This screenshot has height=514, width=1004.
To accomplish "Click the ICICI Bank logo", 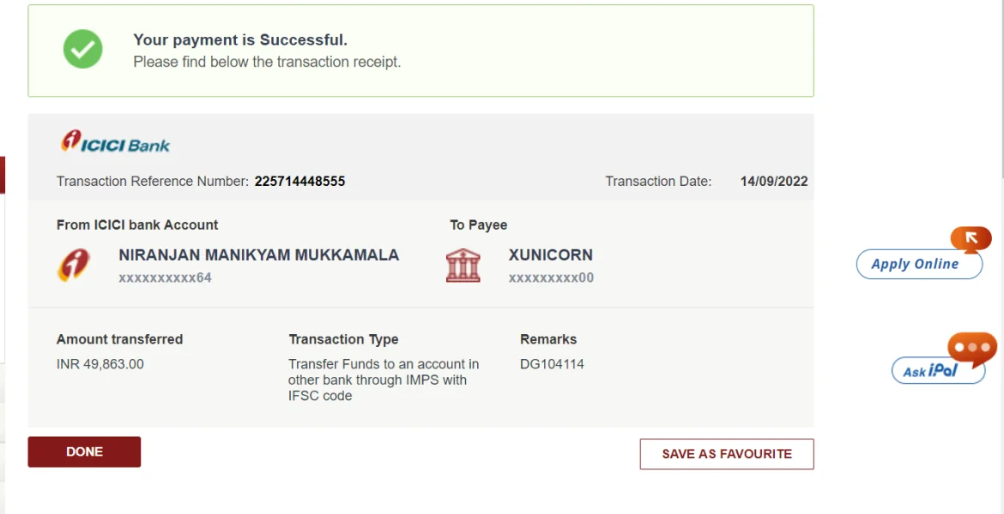I will [115, 142].
